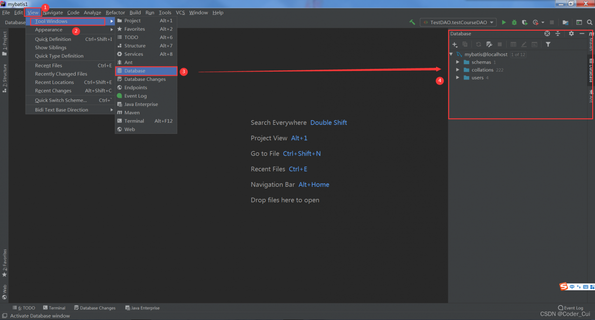Screen dimensions: 595x320
Task: Choose Endpoints from the Tool Windows submenu
Action: coord(146,88)
